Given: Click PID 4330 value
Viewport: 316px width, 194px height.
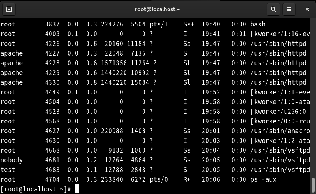Looking at the screenshot, I should coord(52,82).
